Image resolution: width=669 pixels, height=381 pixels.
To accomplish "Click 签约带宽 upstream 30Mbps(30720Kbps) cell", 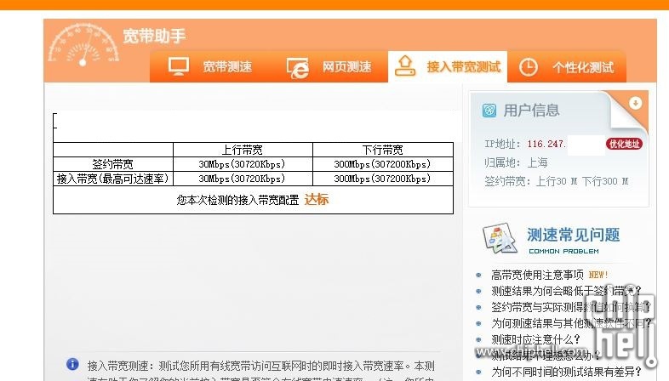I will tap(242, 164).
